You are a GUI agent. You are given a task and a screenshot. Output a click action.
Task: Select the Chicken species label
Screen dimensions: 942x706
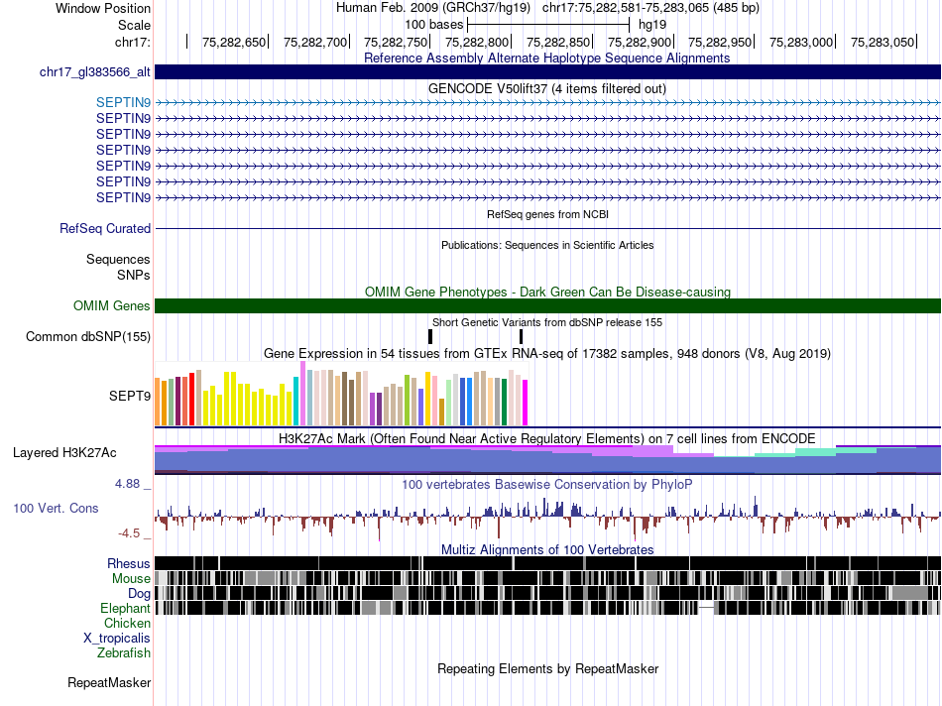click(127, 623)
